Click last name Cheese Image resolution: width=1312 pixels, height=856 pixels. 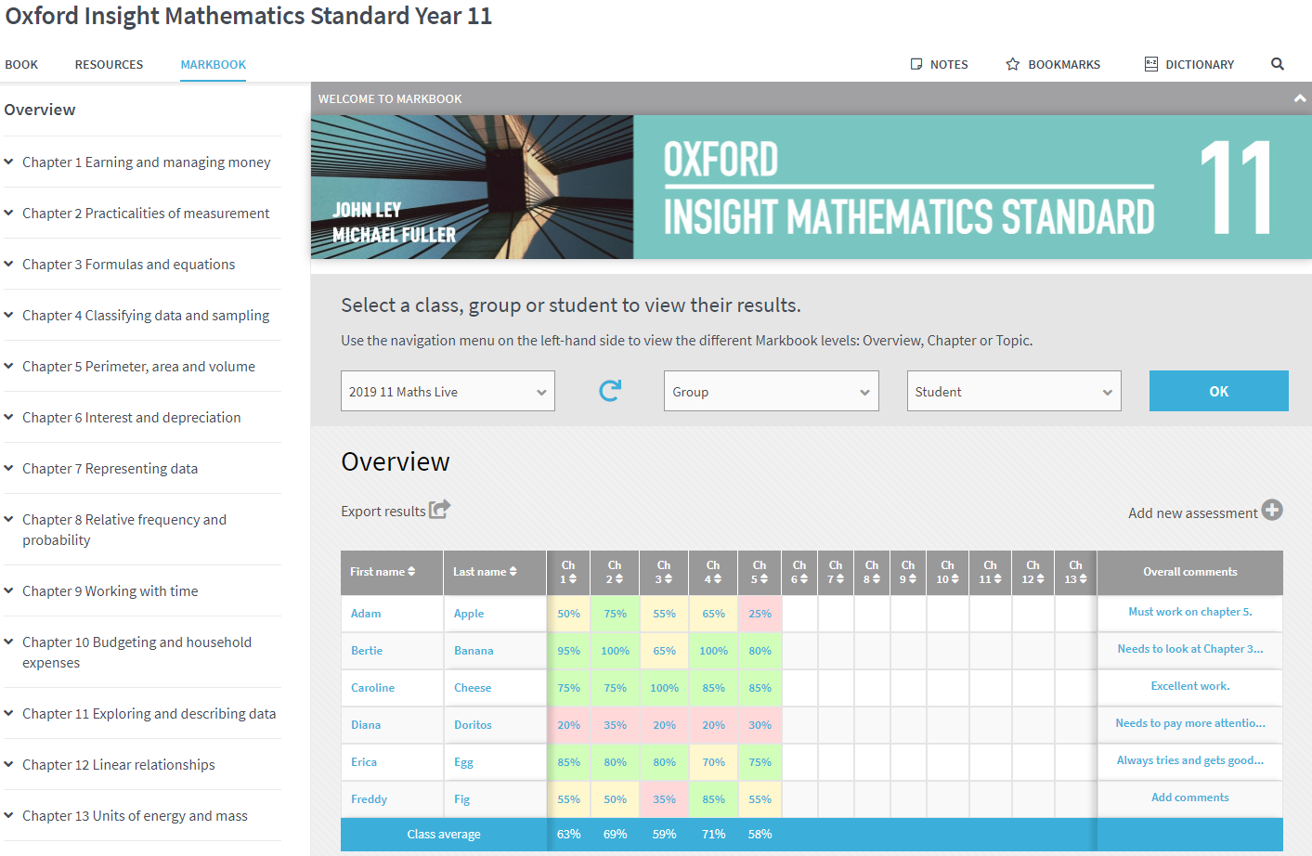pyautogui.click(x=473, y=688)
